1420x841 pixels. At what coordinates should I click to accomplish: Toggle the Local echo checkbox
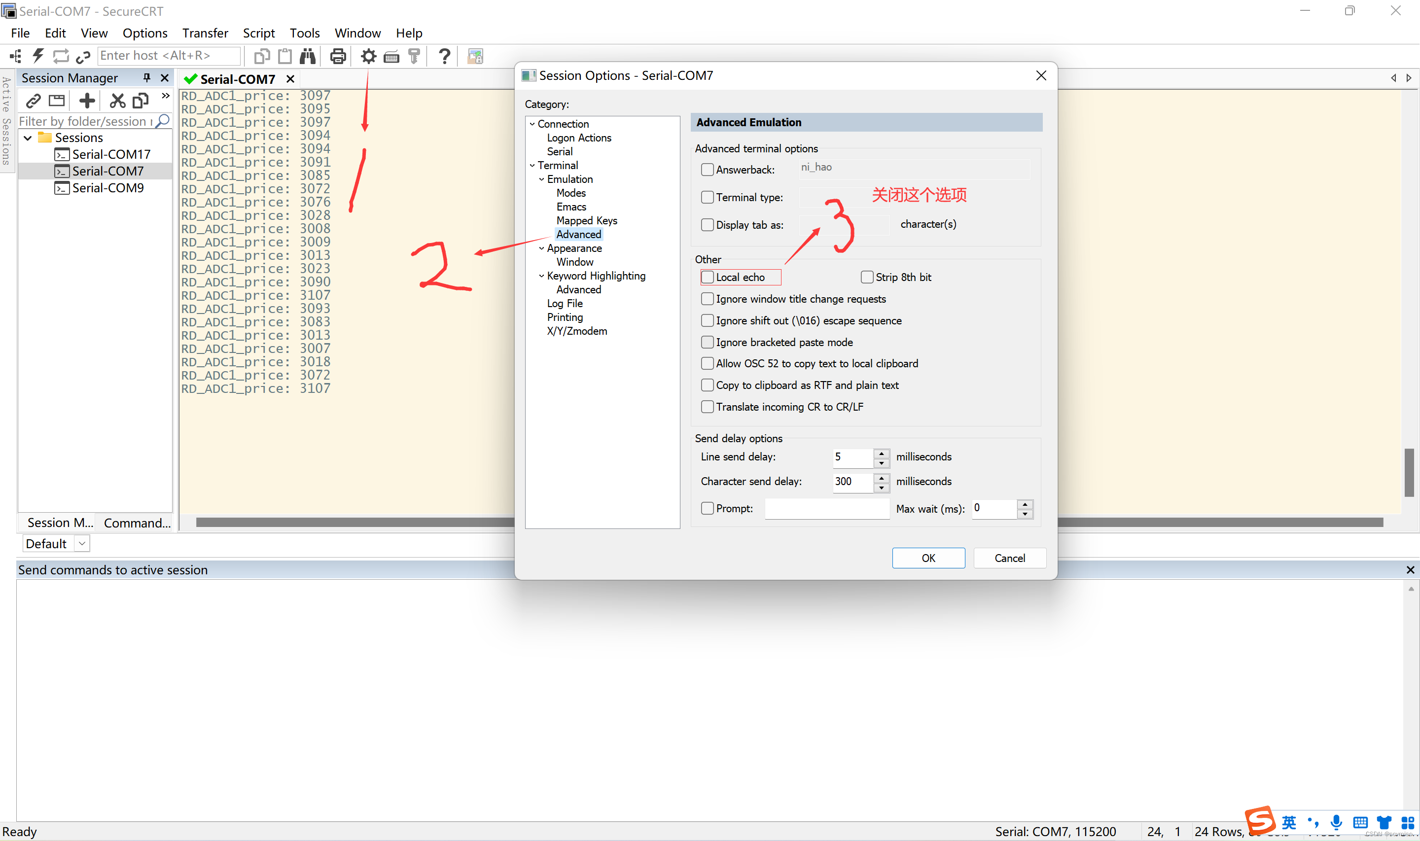coord(707,277)
